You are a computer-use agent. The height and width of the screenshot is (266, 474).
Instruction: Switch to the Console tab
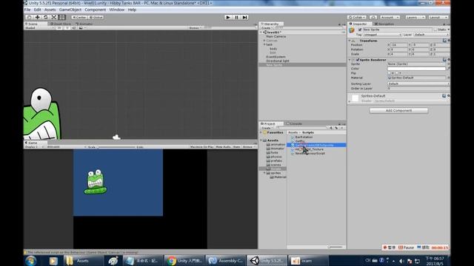tap(294, 123)
